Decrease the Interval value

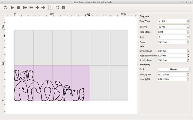tap(188, 28)
